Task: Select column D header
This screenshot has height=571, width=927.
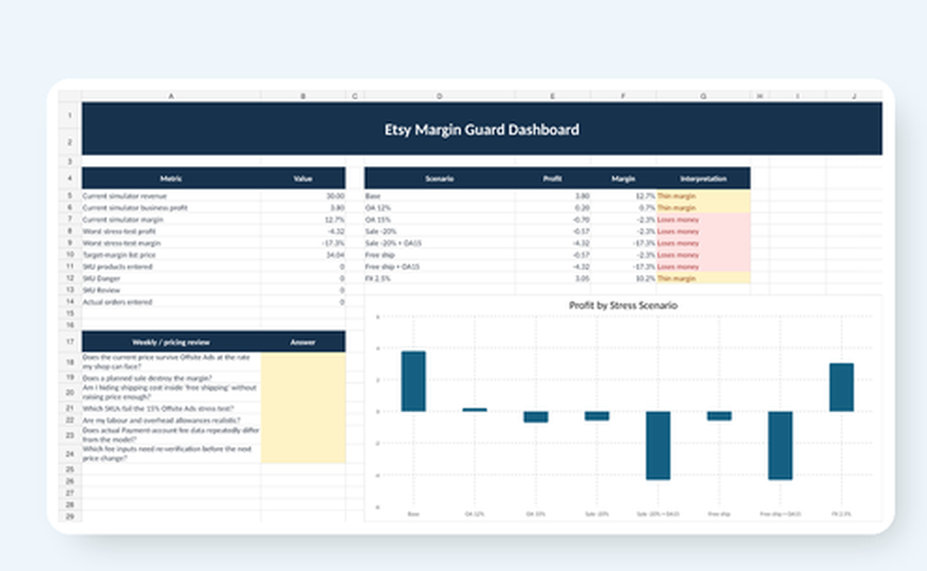Action: point(439,96)
